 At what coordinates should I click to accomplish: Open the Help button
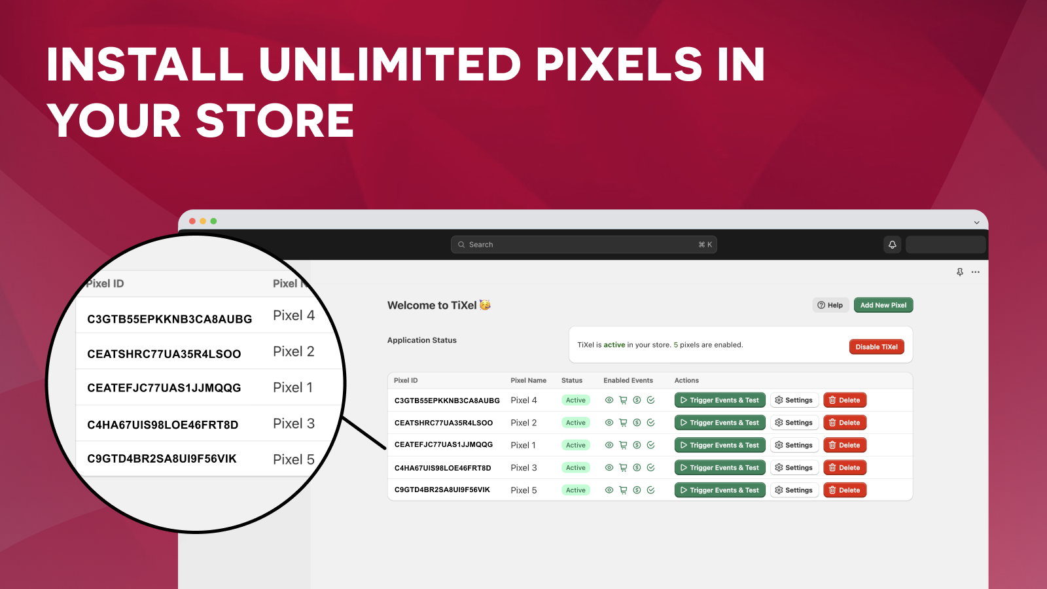[830, 305]
